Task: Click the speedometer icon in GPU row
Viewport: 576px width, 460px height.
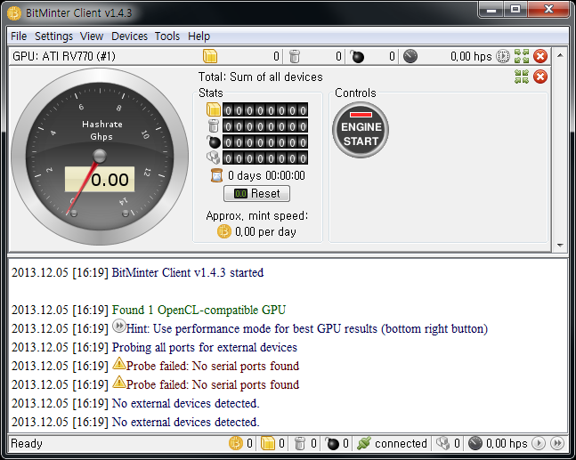Action: (410, 56)
